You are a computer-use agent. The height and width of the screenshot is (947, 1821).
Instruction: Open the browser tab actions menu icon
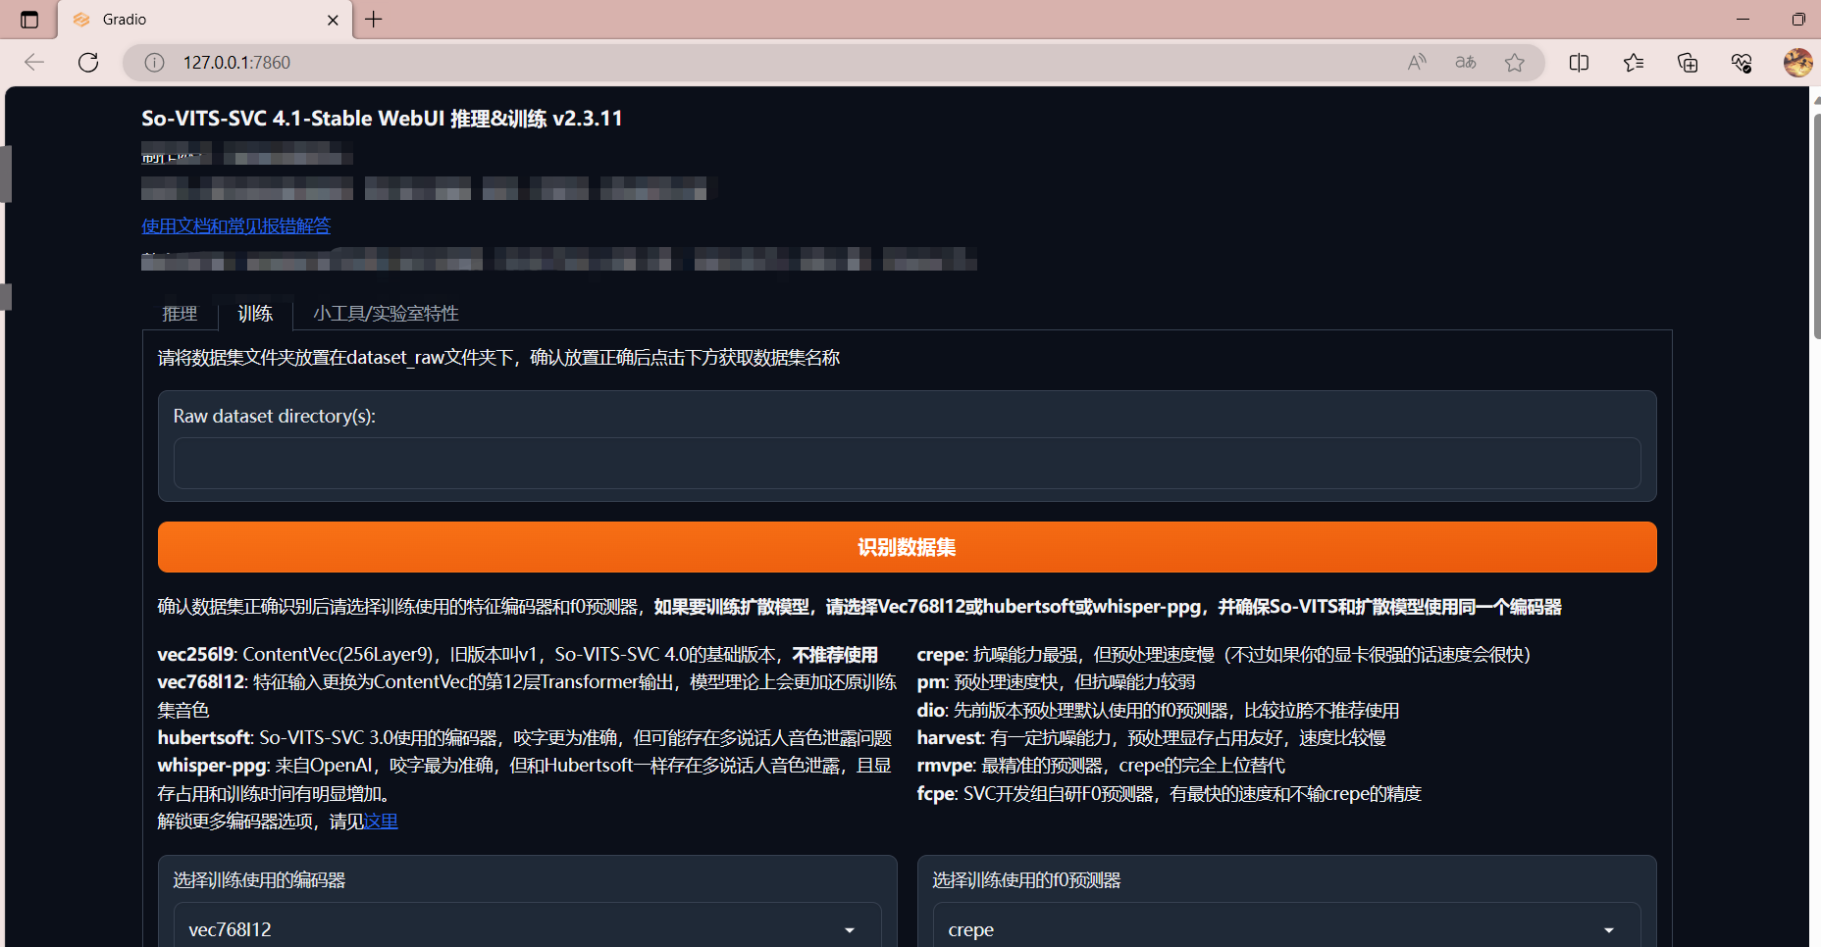tap(29, 20)
